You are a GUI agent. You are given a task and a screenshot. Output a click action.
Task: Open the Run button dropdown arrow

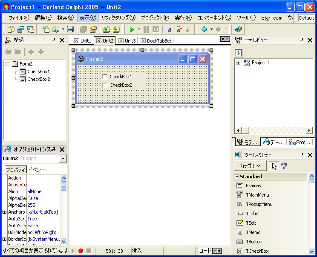coord(139,29)
